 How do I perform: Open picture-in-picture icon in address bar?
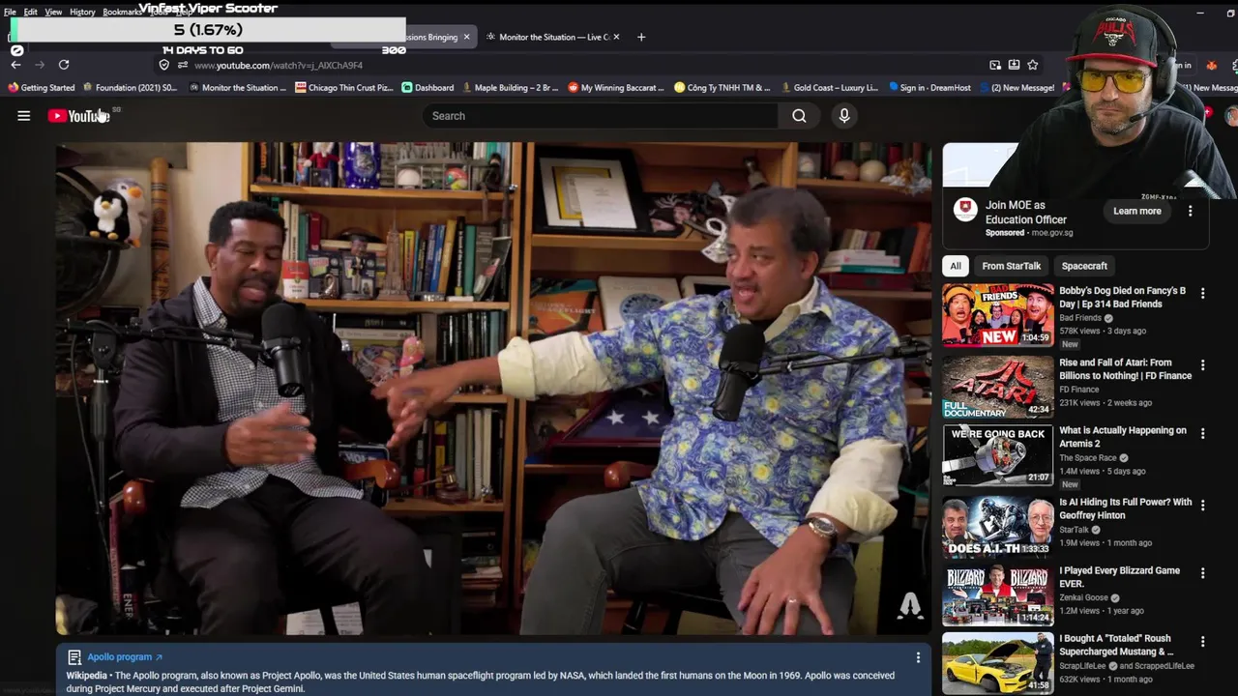click(995, 65)
